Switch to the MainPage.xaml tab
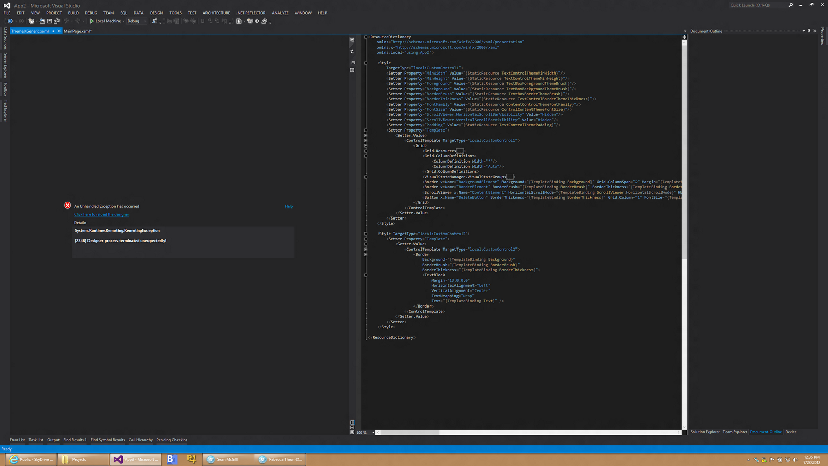The width and height of the screenshot is (828, 466). tap(78, 31)
